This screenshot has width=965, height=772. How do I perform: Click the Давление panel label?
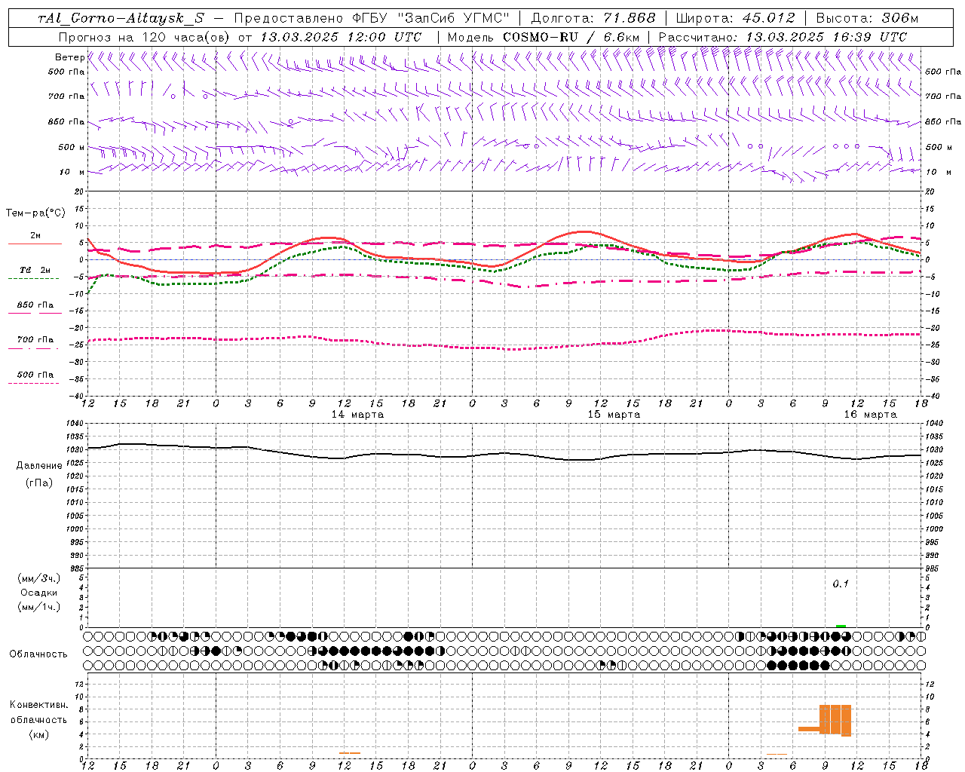click(x=39, y=466)
